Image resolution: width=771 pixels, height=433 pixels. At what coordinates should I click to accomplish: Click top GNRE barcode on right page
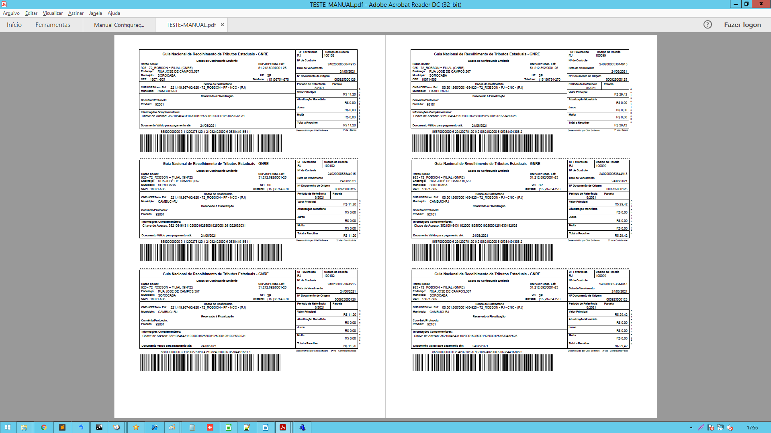coord(482,143)
